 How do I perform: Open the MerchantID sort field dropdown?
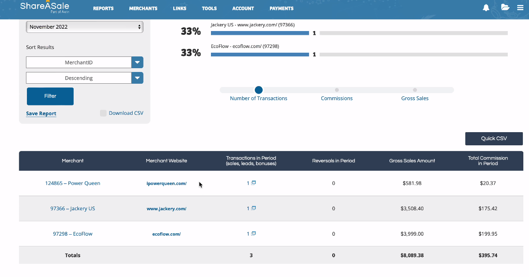84,62
